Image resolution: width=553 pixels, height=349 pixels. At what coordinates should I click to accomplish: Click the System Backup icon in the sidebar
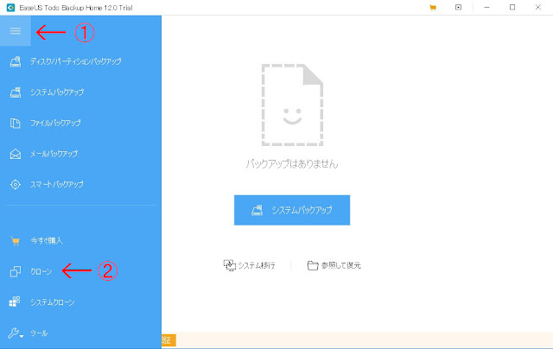(x=16, y=92)
